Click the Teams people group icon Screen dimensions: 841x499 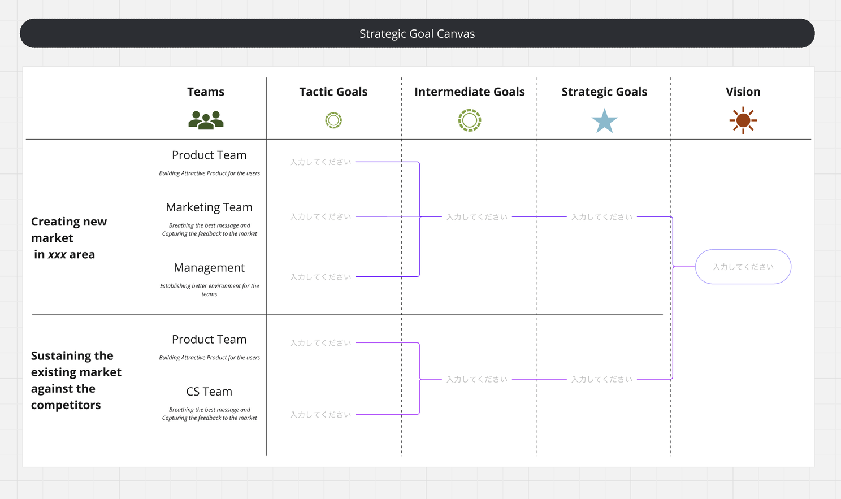[206, 120]
